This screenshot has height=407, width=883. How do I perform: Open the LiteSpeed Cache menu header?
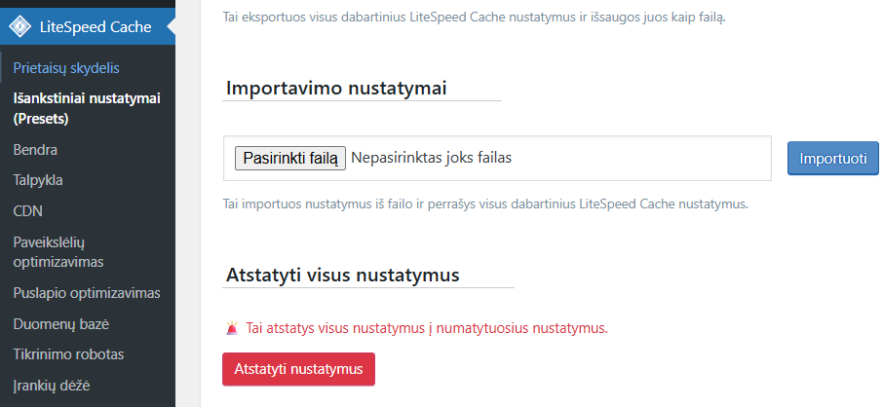pos(95,26)
